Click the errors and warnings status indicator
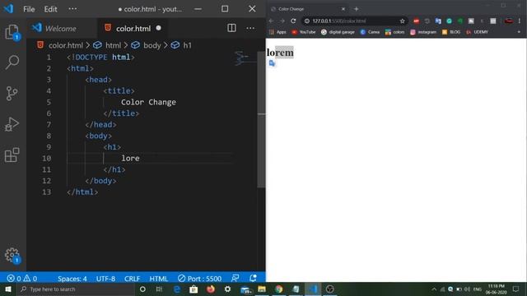The image size is (527, 296). tap(22, 279)
